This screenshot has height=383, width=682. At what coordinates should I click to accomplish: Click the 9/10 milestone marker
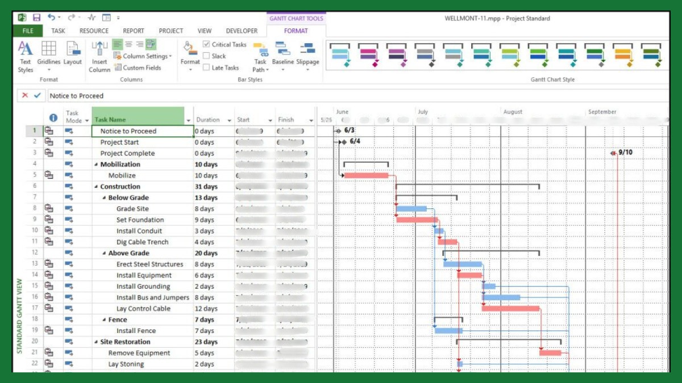613,153
